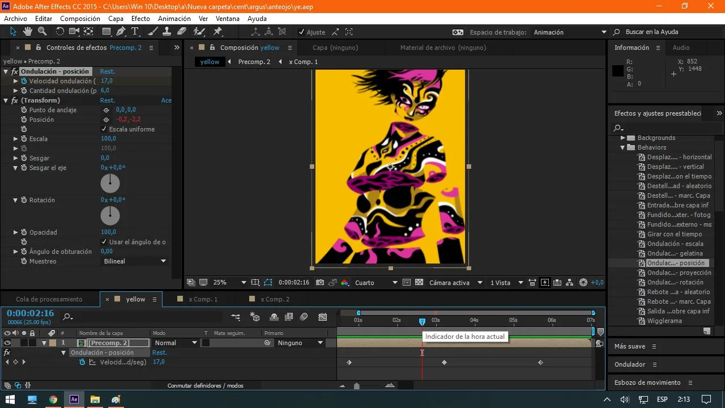Toggle stopwatch for Opacidad property
This screenshot has height=408, width=725.
24,232
